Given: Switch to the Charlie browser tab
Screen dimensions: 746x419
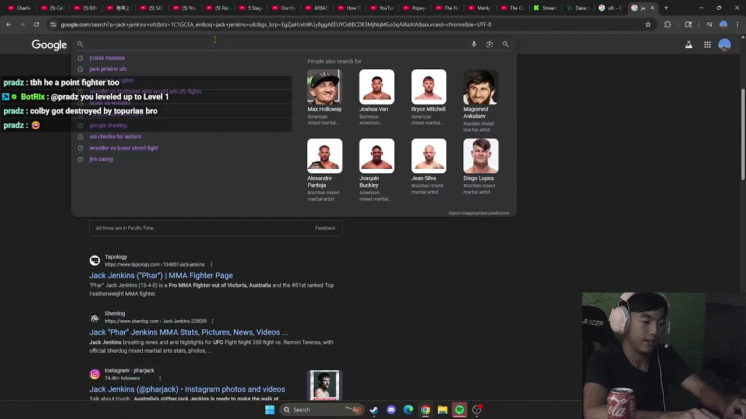Looking at the screenshot, I should coord(19,8).
